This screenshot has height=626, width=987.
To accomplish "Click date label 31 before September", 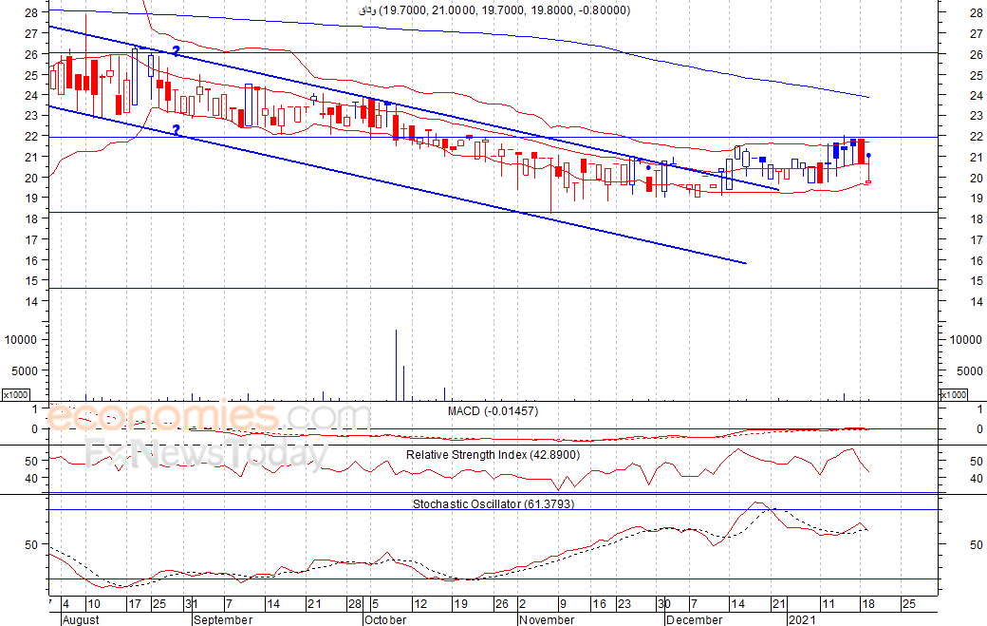I will (192, 604).
